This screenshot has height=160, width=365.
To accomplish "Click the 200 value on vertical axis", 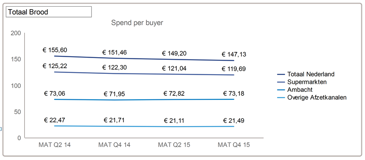I will (x=16, y=33).
